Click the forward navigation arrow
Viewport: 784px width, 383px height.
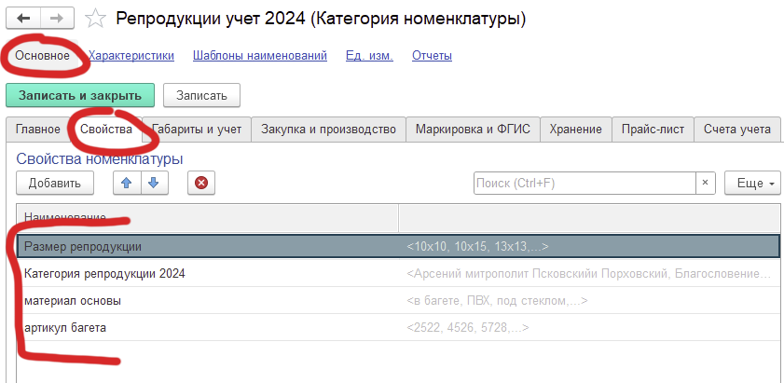pyautogui.click(x=56, y=19)
